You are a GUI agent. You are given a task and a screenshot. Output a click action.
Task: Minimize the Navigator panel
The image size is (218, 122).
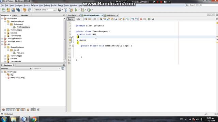click(x=64, y=65)
